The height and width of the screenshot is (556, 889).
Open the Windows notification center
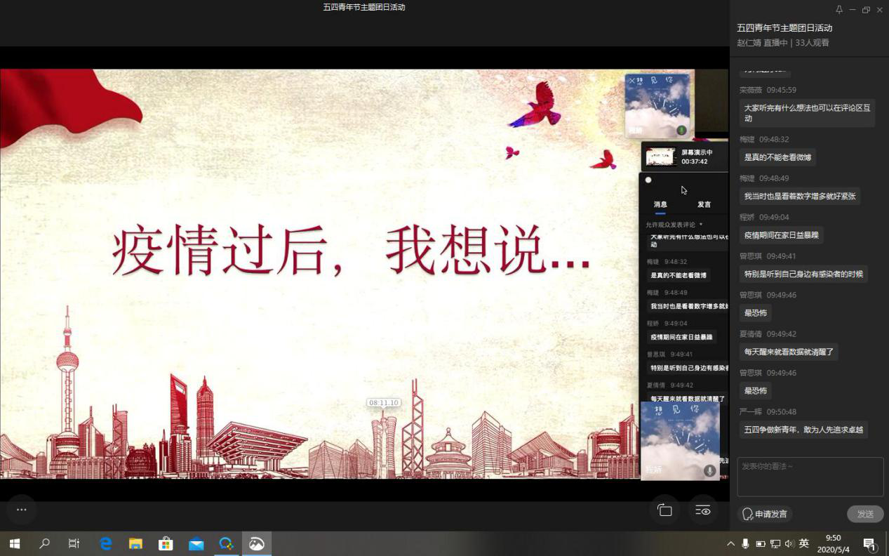(x=869, y=544)
